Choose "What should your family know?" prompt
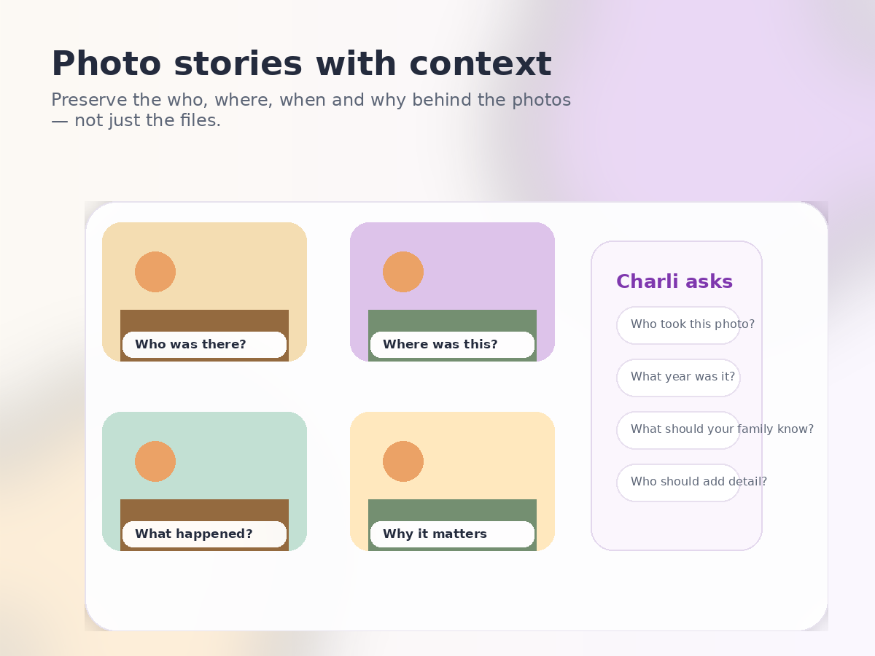Image resolution: width=875 pixels, height=656 pixels. (678, 430)
